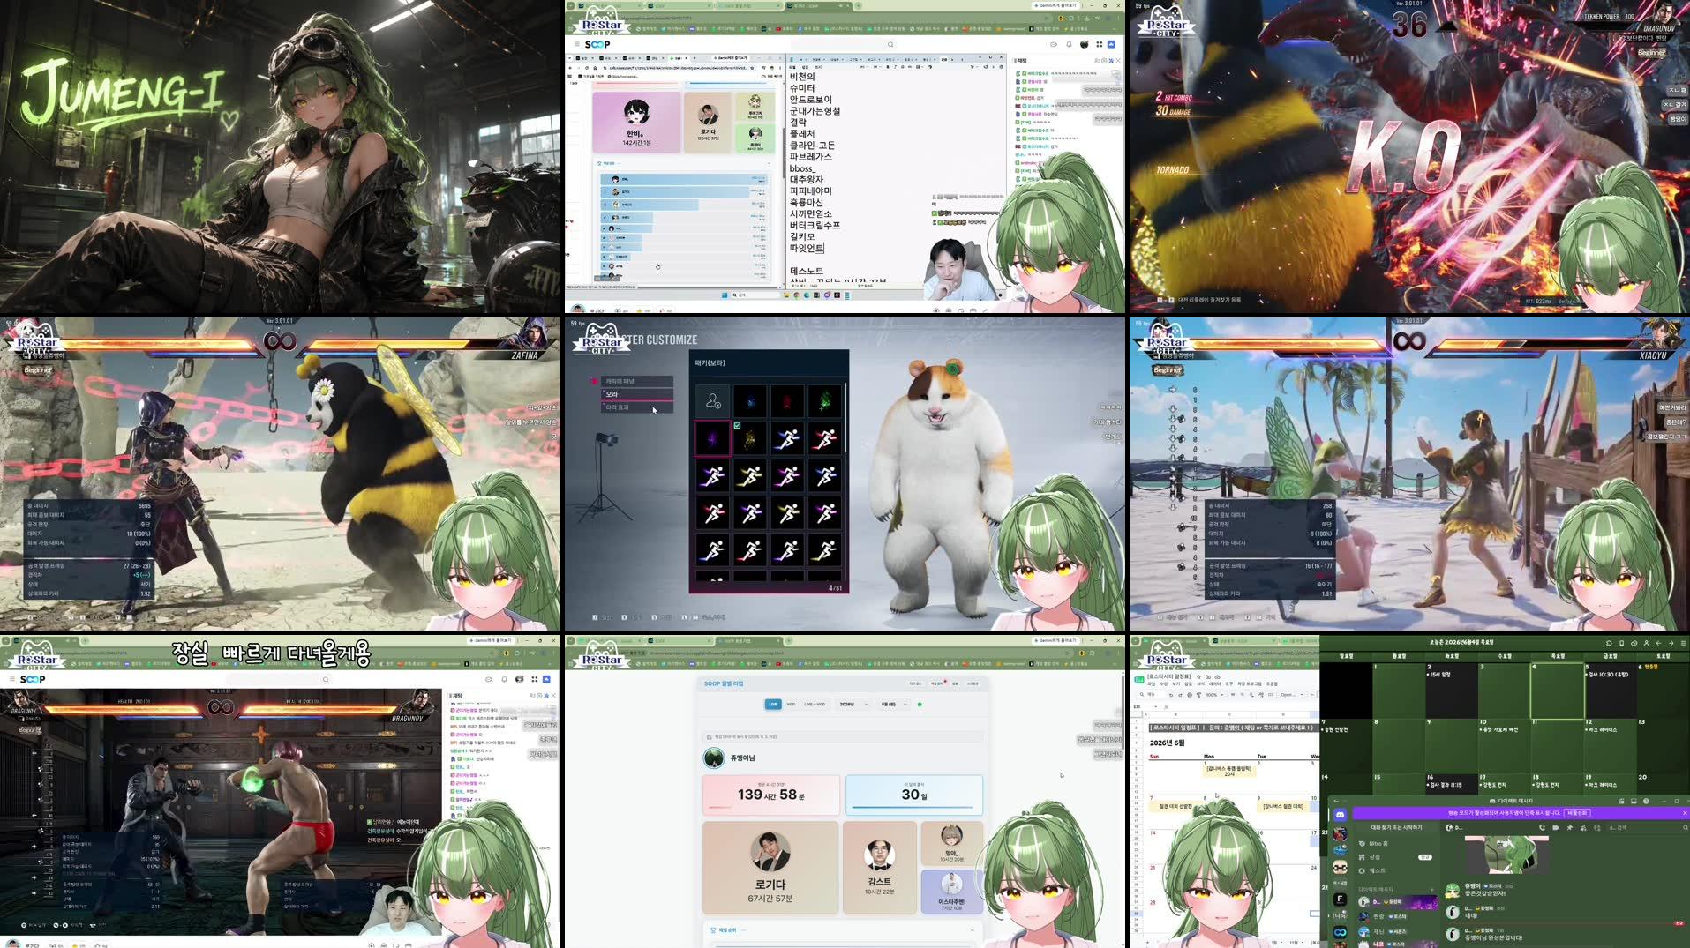This screenshot has height=948, width=1690.
Task: Click the phone icon in calendar widget header
Action: (1621, 643)
